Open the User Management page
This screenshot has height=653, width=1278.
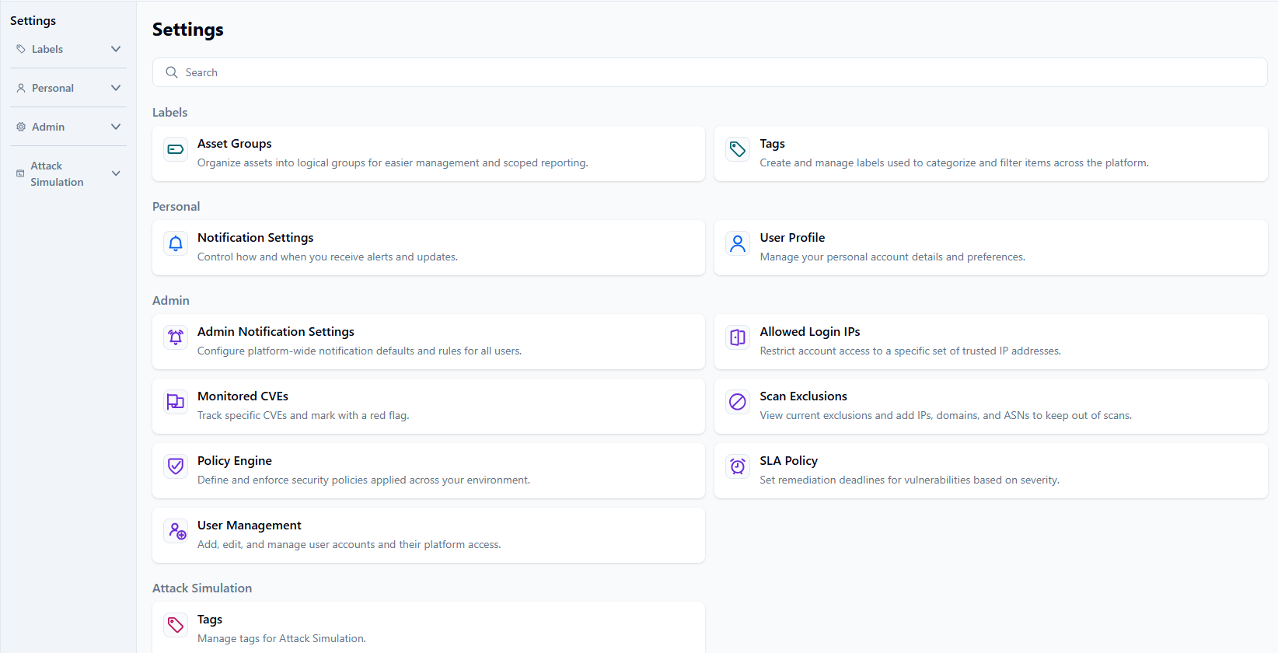(428, 536)
